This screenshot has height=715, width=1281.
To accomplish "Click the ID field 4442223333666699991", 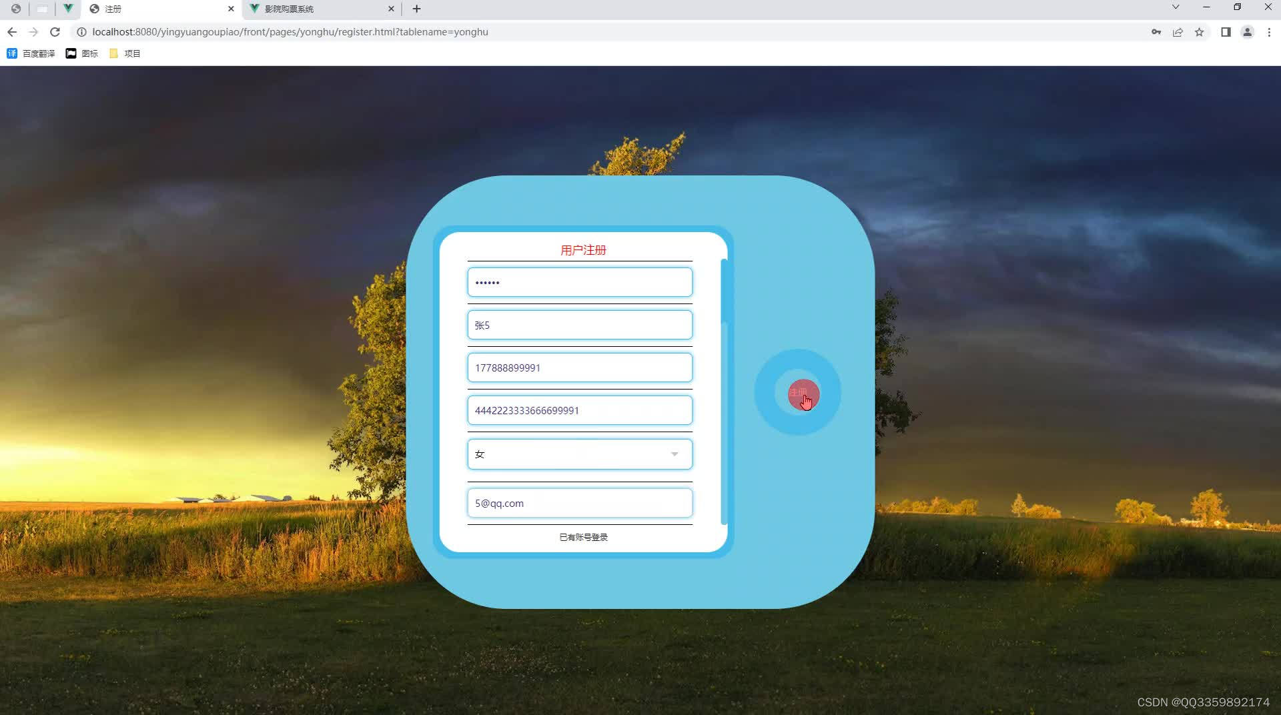I will pos(580,410).
